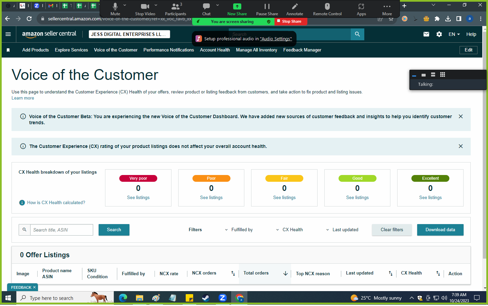Expand the Last updated filter dropdown
Viewport: 488px width, 306px height.
click(x=342, y=230)
